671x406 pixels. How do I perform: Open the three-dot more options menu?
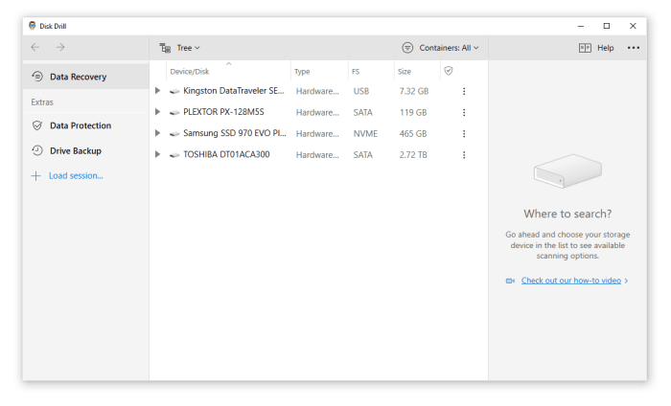(x=634, y=48)
